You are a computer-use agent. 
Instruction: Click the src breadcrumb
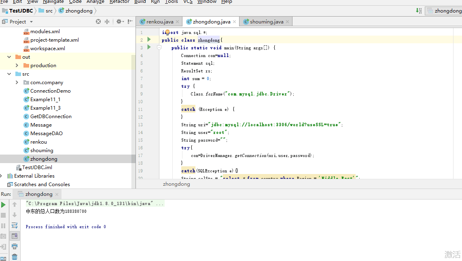coord(46,11)
